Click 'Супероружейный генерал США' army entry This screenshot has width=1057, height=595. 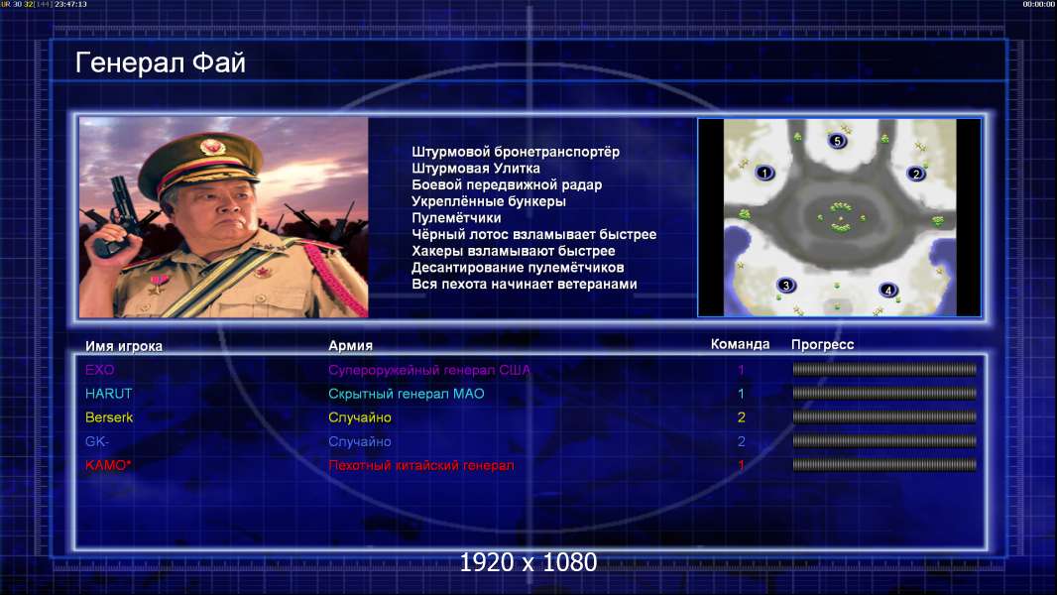[x=429, y=370]
